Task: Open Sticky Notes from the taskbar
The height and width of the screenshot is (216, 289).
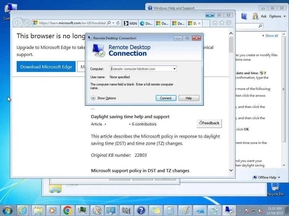Action: pyautogui.click(x=156, y=210)
